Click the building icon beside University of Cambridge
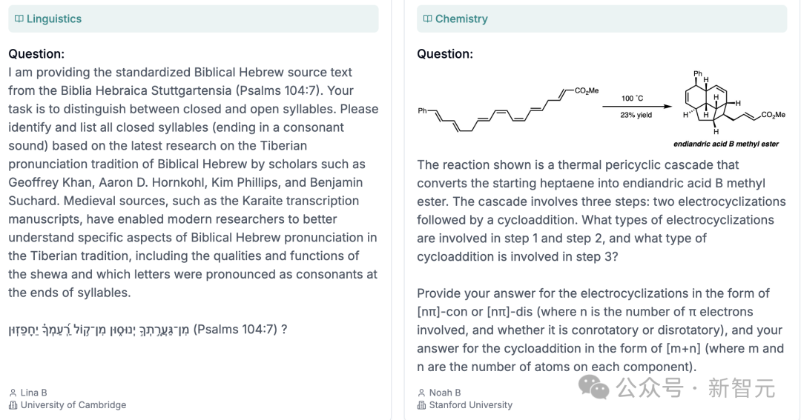 point(13,405)
